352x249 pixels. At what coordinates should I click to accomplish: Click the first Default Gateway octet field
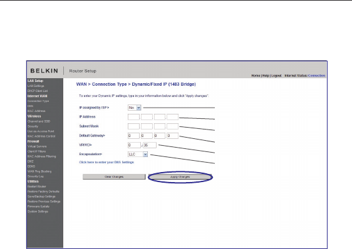point(133,136)
